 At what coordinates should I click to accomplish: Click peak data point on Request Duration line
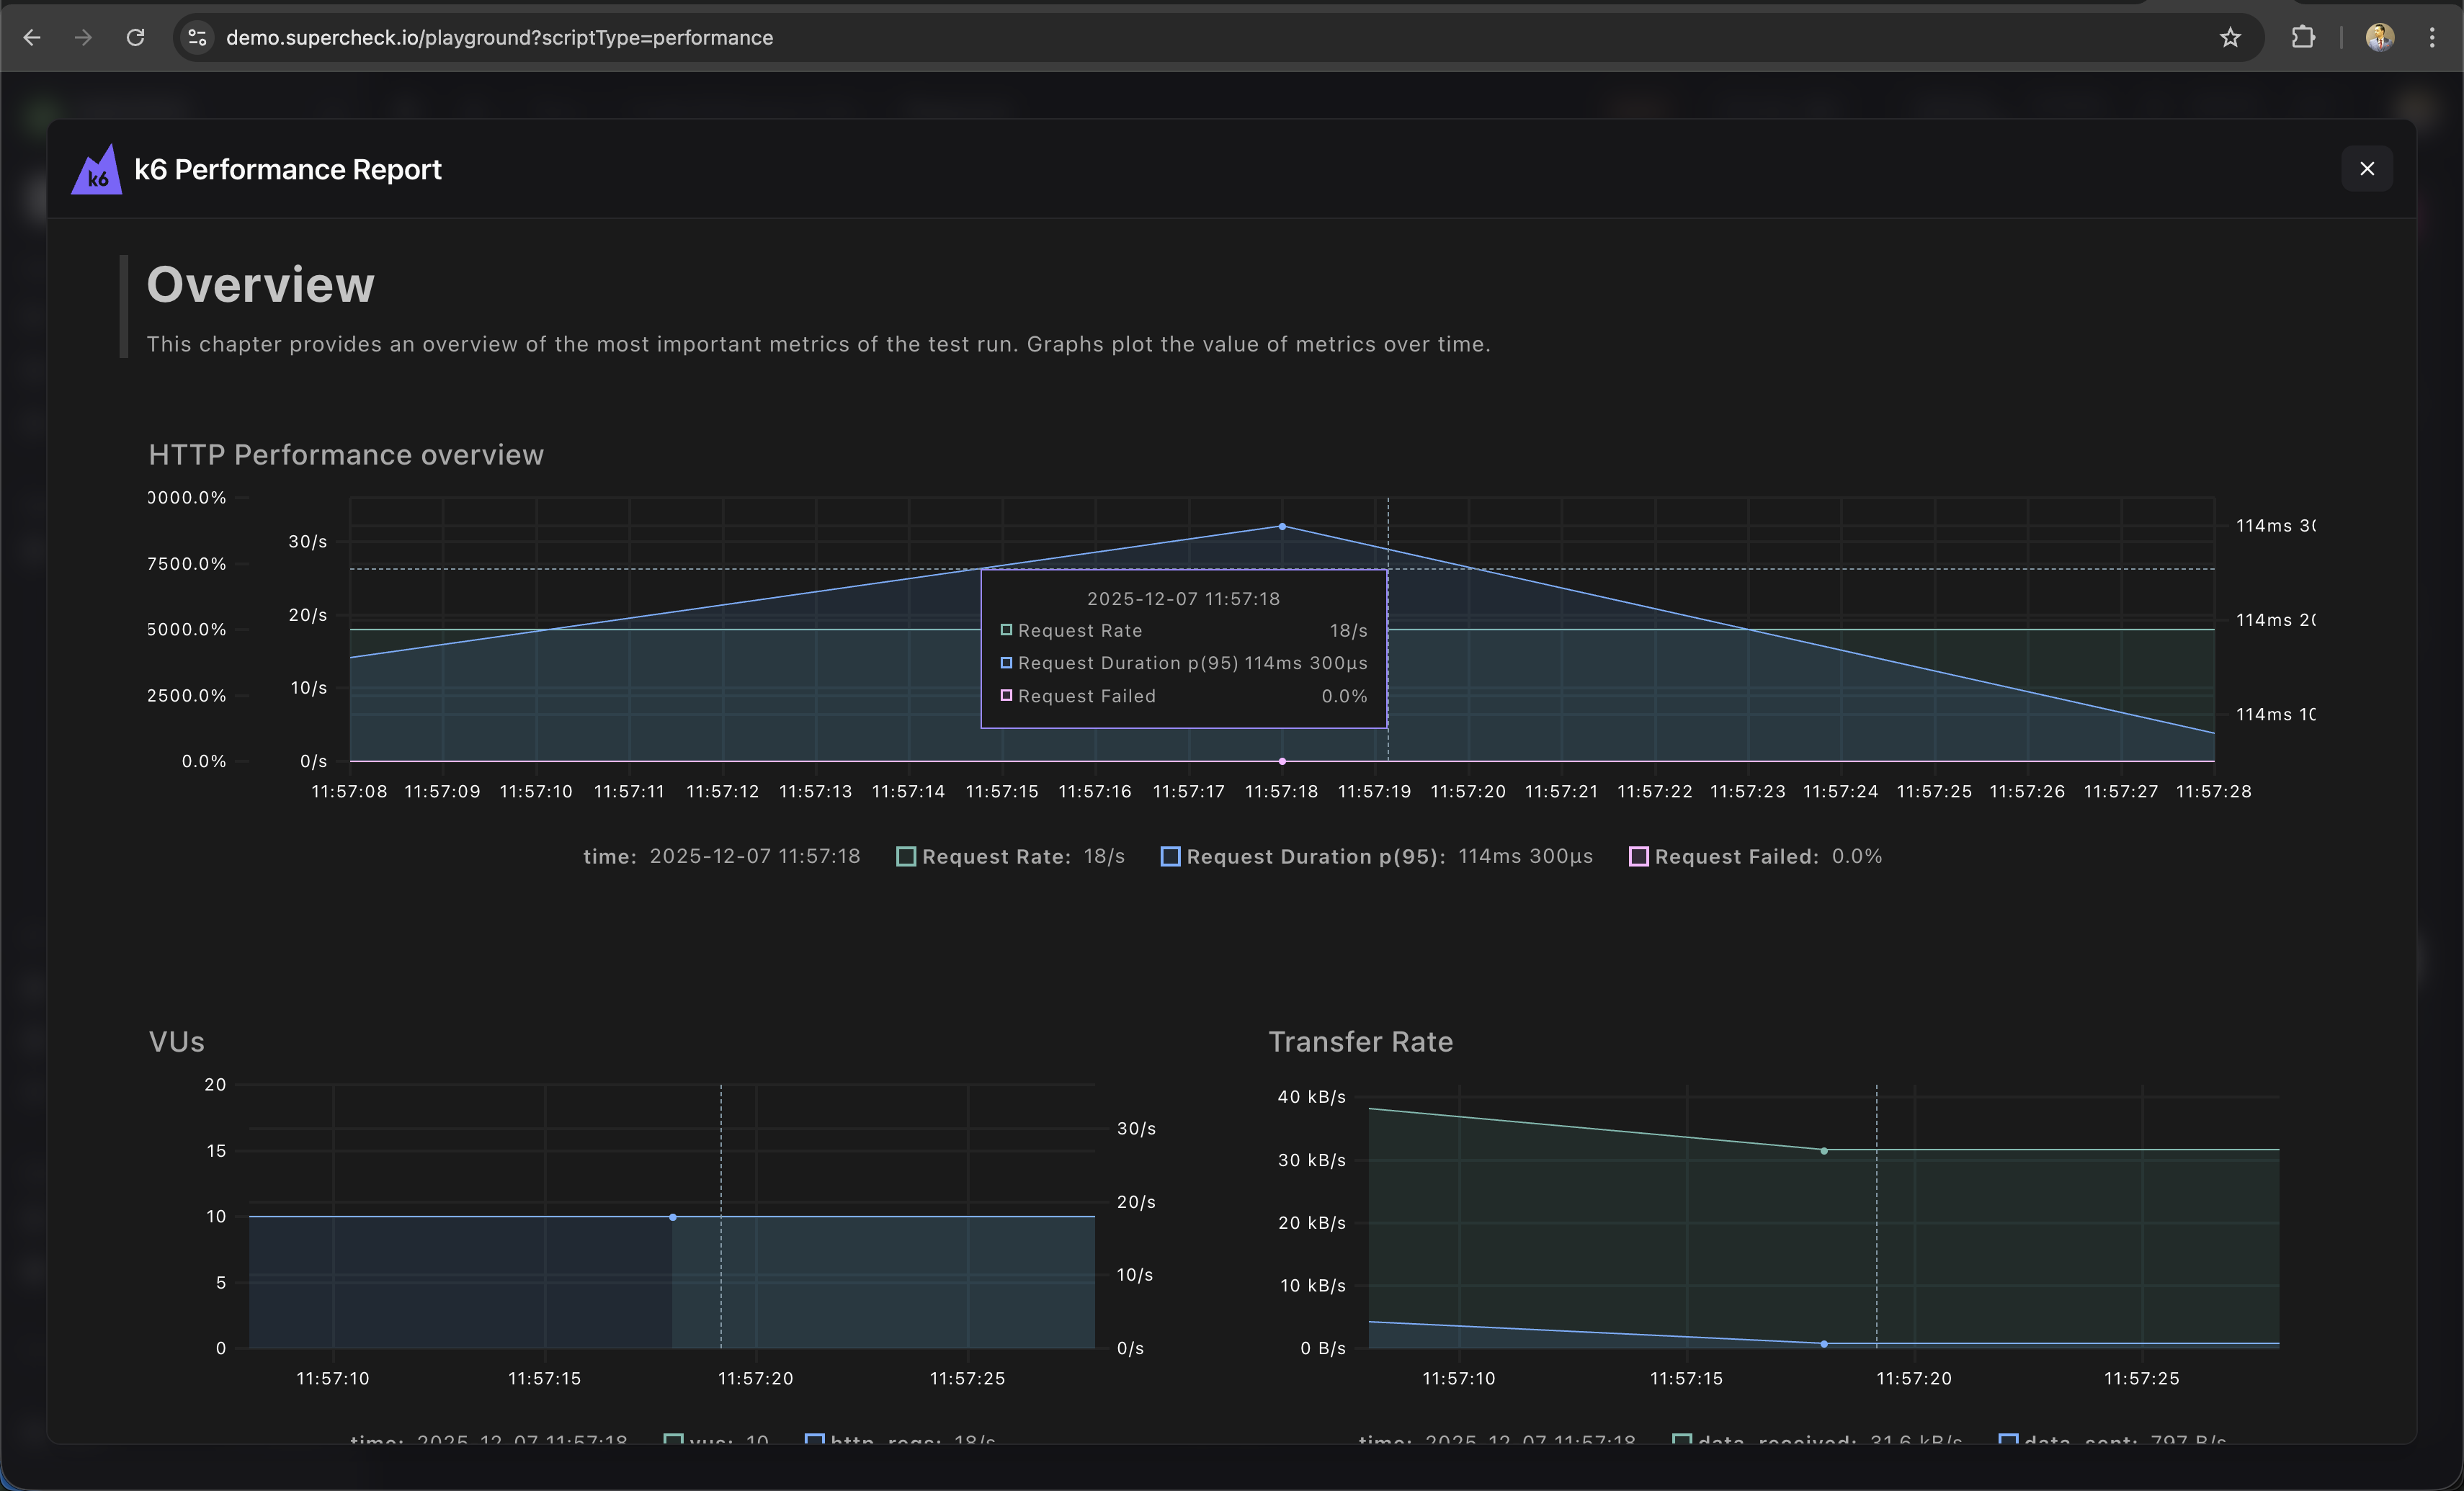(1282, 526)
